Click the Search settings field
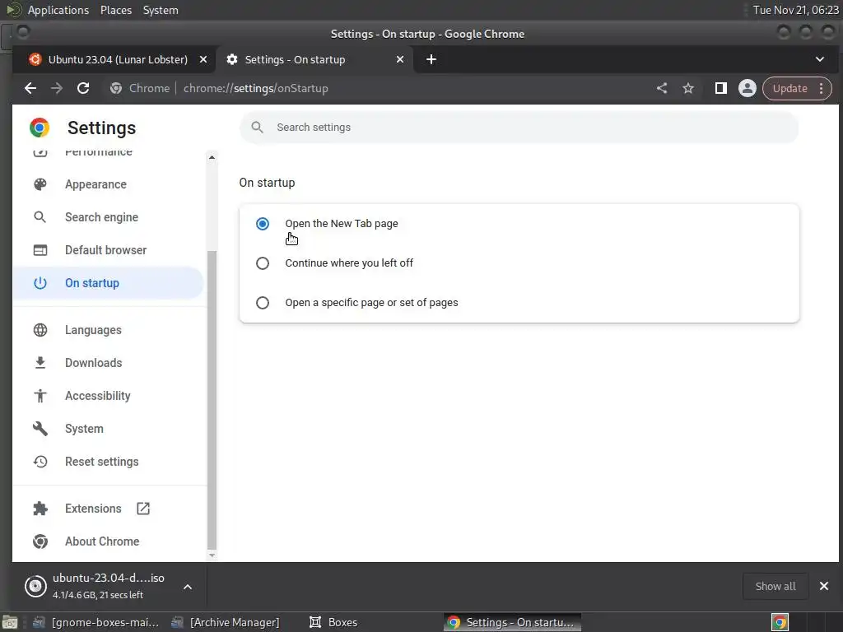Image resolution: width=843 pixels, height=632 pixels. (x=519, y=128)
